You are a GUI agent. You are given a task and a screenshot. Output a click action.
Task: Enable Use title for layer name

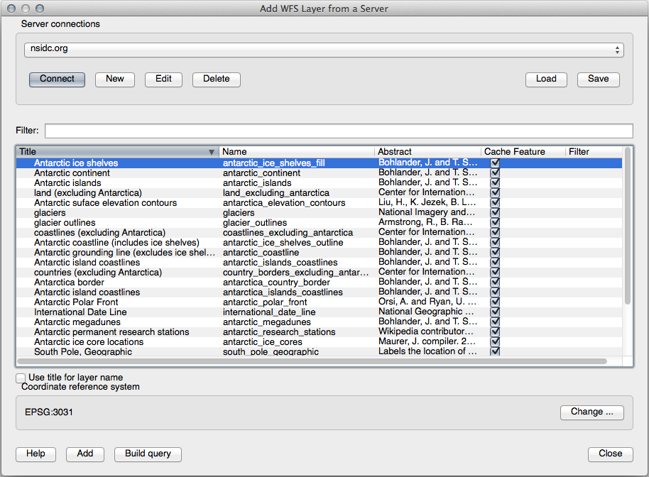tap(21, 378)
